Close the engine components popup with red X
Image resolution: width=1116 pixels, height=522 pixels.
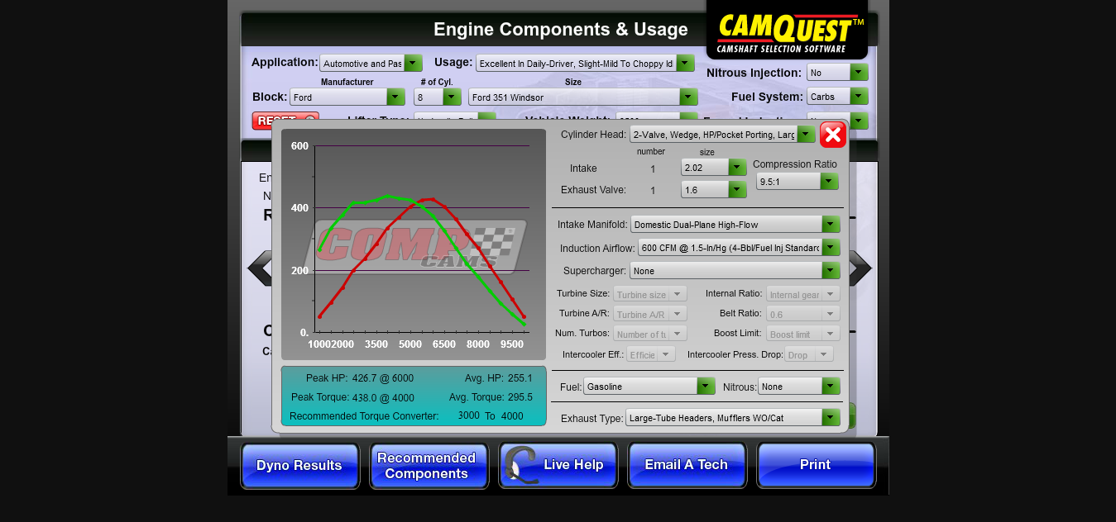coord(833,135)
